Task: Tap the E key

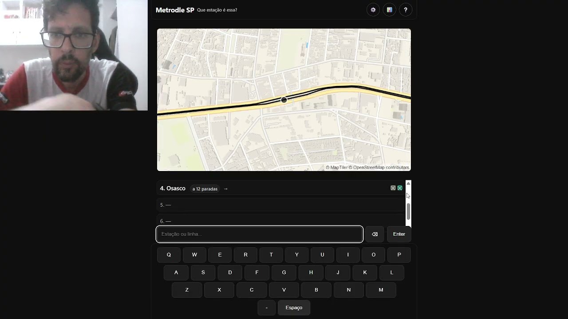Action: coord(220,255)
